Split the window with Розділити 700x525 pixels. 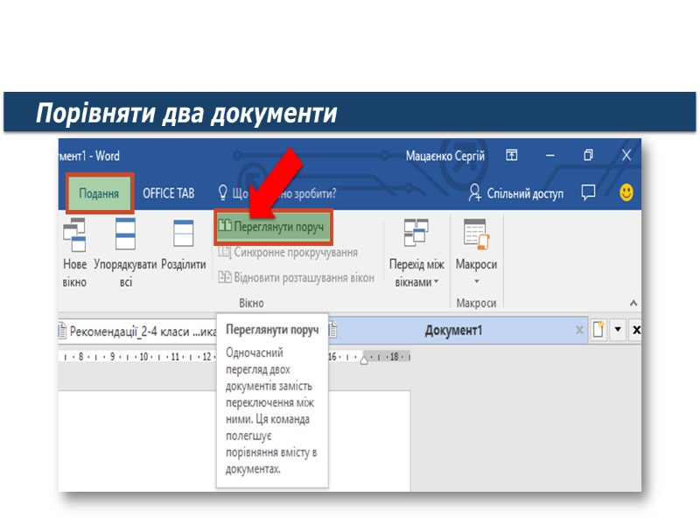pyautogui.click(x=183, y=245)
